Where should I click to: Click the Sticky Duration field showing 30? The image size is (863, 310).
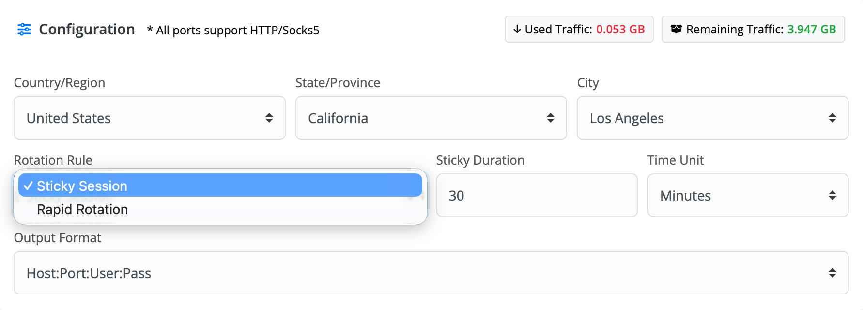tap(537, 195)
